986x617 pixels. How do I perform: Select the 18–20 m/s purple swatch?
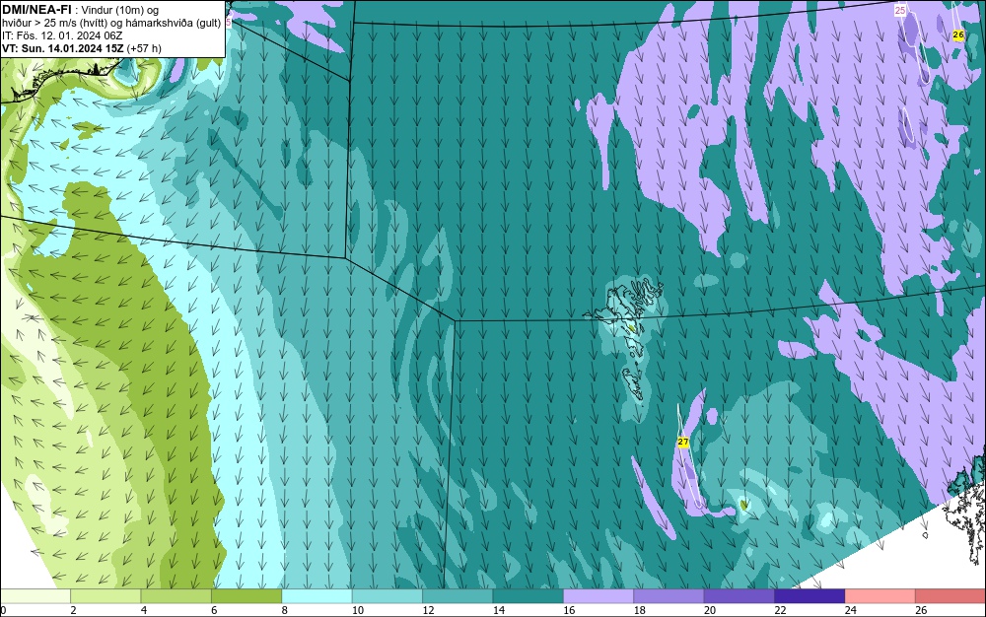[x=669, y=596]
